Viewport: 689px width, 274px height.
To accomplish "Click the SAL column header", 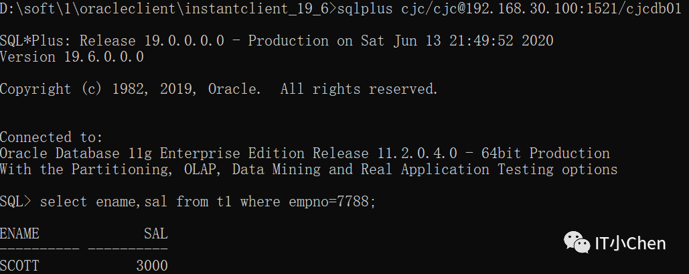I will tap(156, 234).
